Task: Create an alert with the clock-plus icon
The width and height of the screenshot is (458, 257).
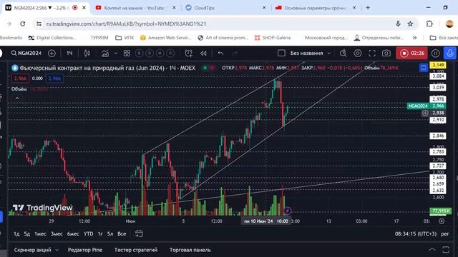Action: (188, 53)
